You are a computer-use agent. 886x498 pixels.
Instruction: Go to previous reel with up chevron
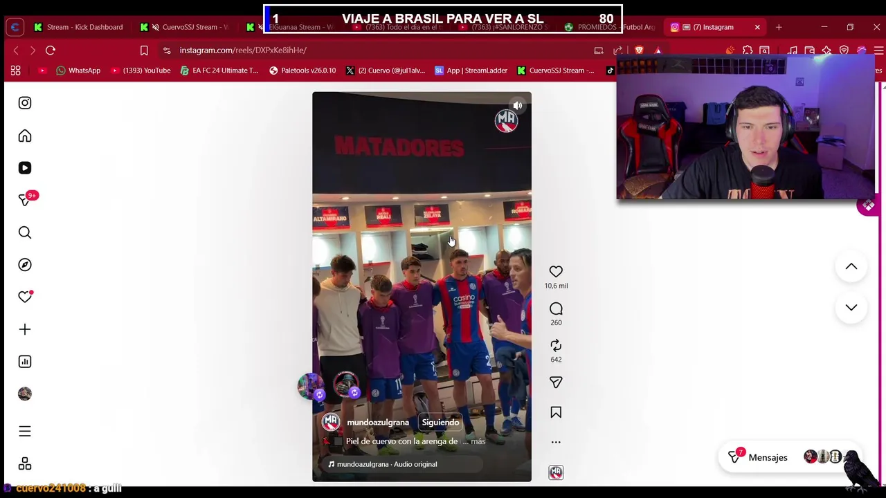point(851,266)
